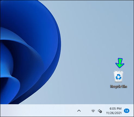Click the Wi-Fi network icon in tray
The image size is (134, 117).
pos(93,111)
